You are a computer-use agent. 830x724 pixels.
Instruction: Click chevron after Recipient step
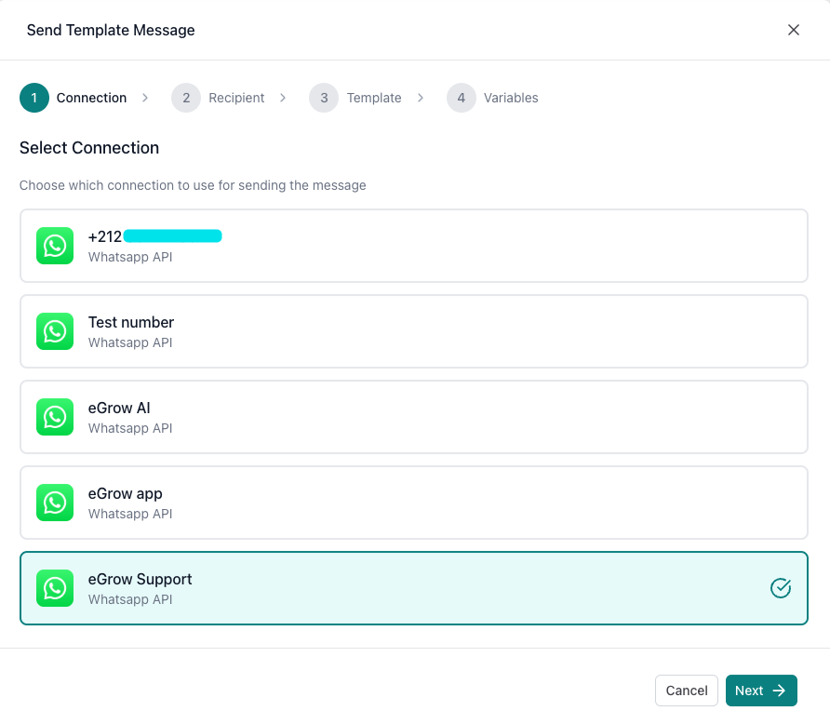click(283, 98)
